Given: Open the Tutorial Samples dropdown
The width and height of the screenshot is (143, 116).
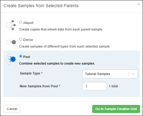Looking at the screenshot, I should tap(110, 74).
